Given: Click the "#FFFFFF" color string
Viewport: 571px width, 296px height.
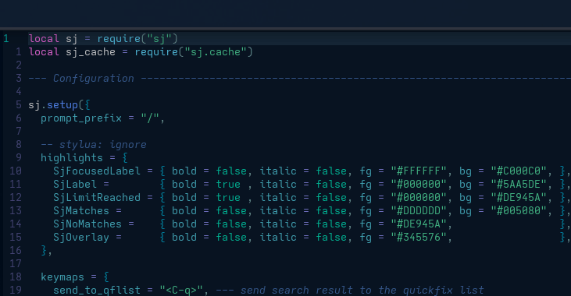Looking at the screenshot, I should 419,171.
